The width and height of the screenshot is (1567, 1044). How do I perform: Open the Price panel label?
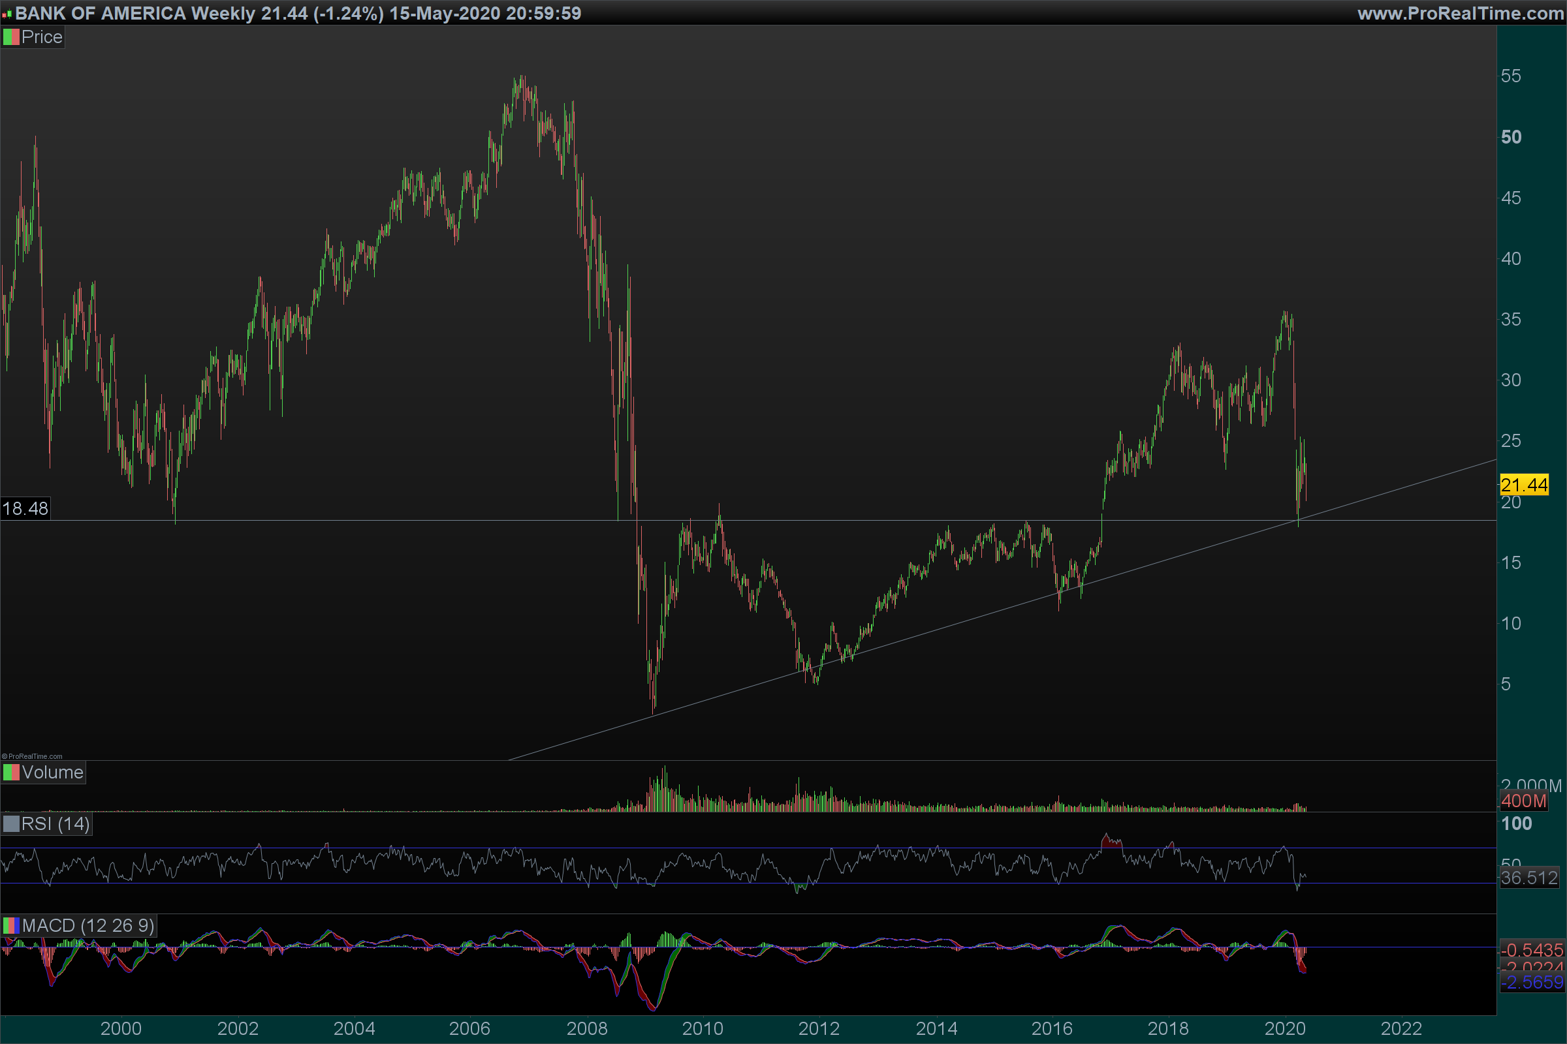[41, 37]
